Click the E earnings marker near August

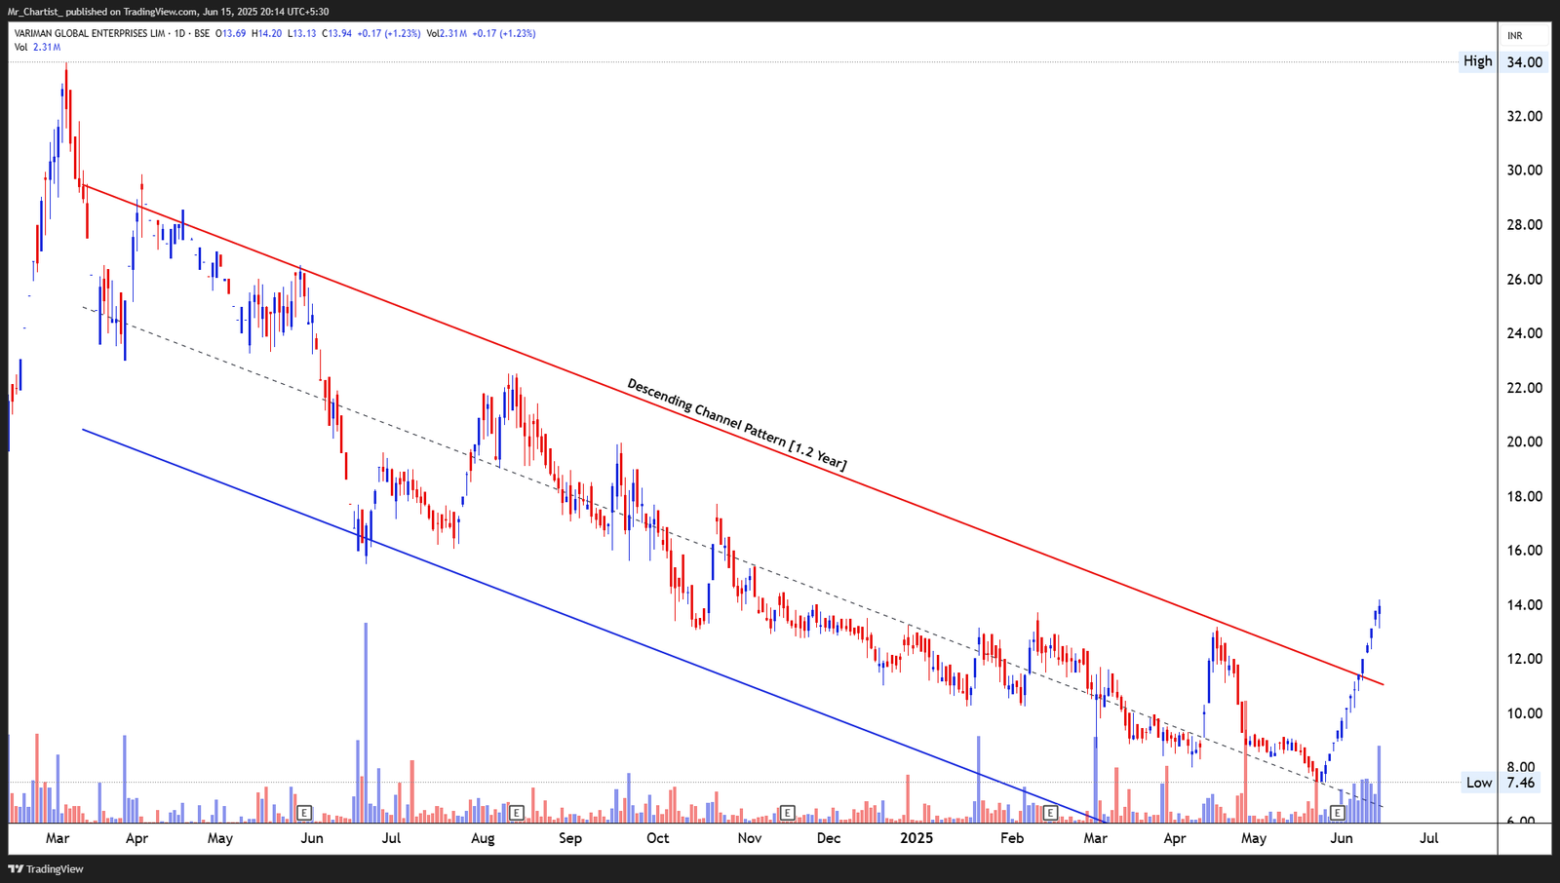[x=516, y=811]
